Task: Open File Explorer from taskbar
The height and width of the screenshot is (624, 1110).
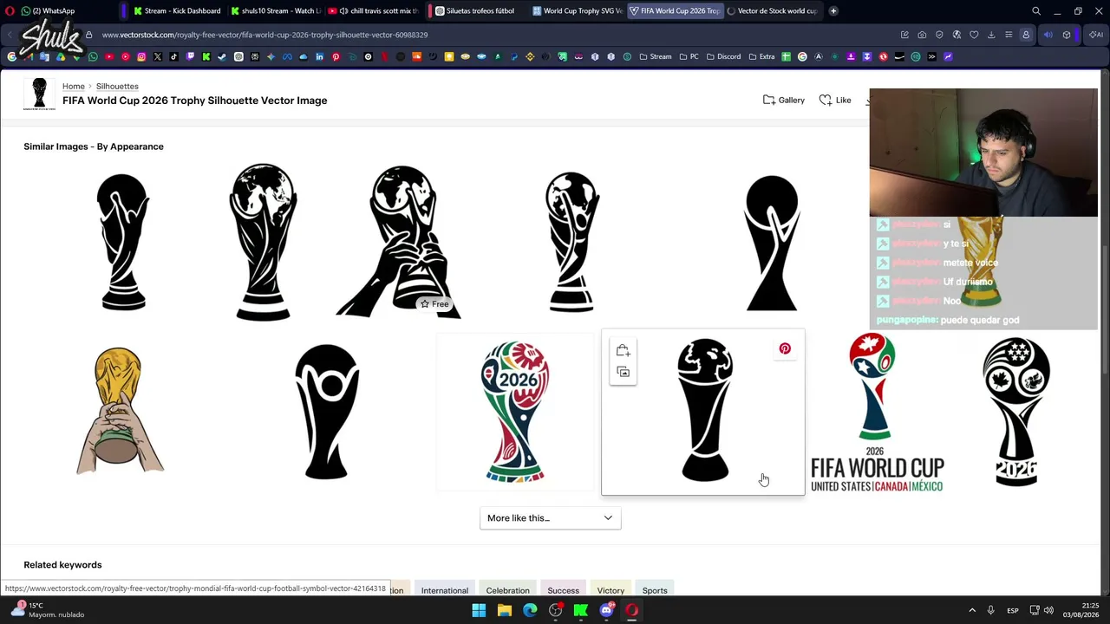Action: click(x=504, y=610)
